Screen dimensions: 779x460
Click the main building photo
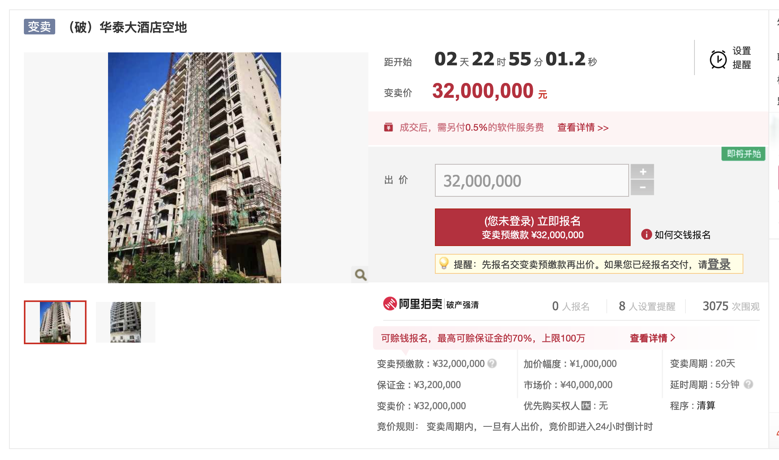(195, 167)
